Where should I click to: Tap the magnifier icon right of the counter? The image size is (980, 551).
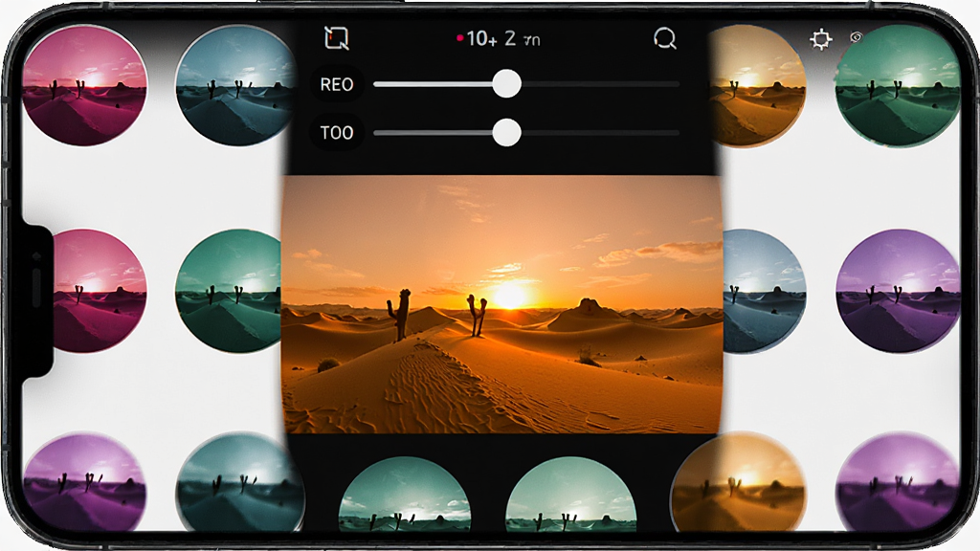[664, 38]
